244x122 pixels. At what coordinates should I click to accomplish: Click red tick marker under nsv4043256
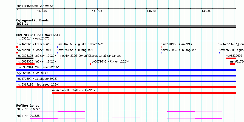pos(61,58)
